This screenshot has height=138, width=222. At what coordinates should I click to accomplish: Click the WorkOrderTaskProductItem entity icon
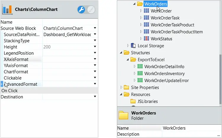(147, 31)
